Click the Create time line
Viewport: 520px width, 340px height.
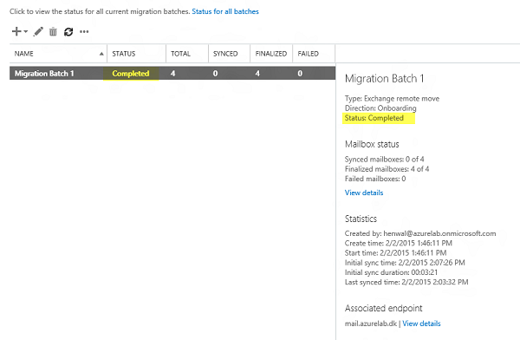(399, 243)
